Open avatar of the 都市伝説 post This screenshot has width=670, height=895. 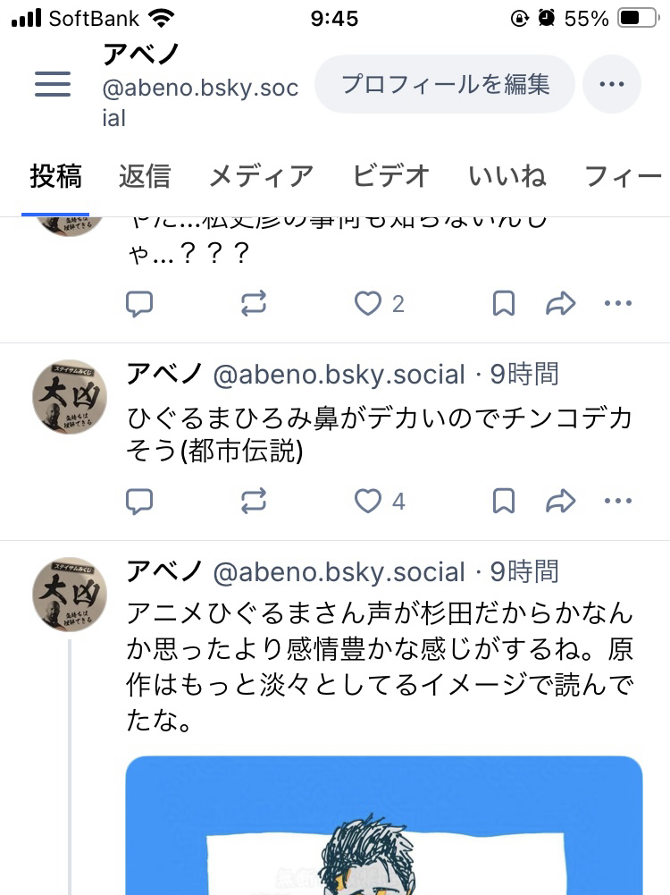pos(69,397)
